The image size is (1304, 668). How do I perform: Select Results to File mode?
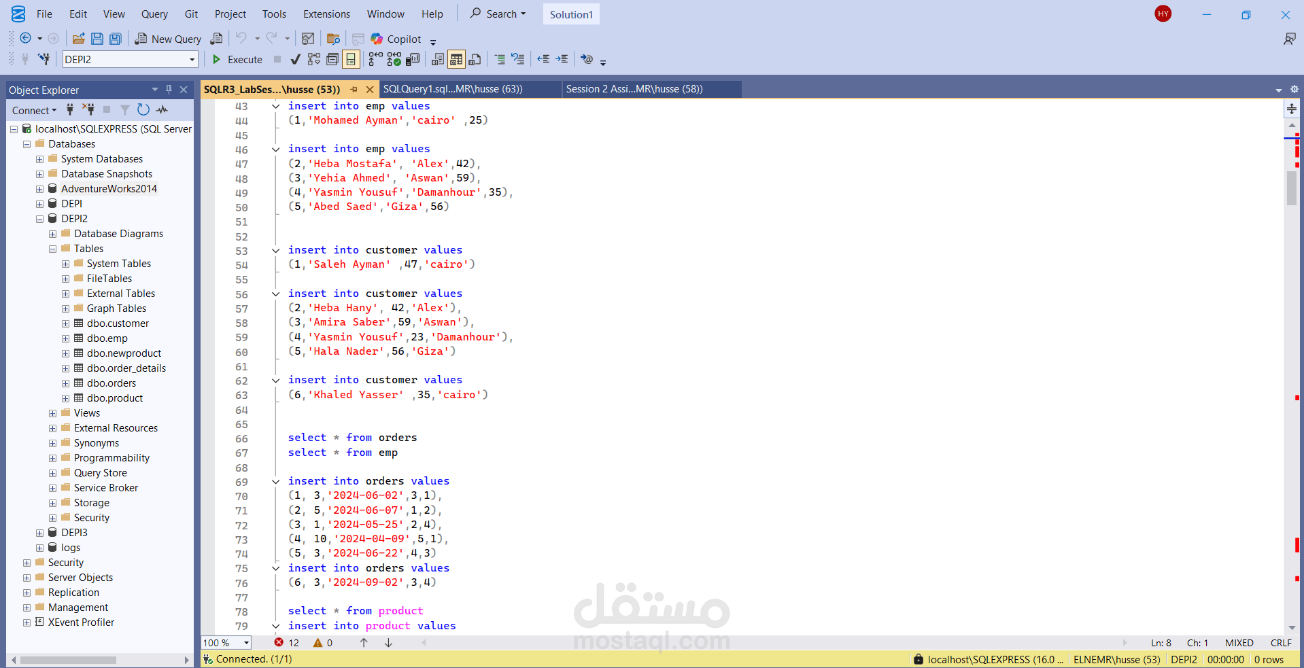point(475,59)
